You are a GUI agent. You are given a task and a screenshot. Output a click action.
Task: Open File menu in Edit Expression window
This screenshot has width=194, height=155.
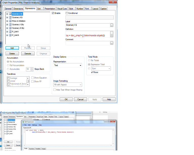click(25, 125)
